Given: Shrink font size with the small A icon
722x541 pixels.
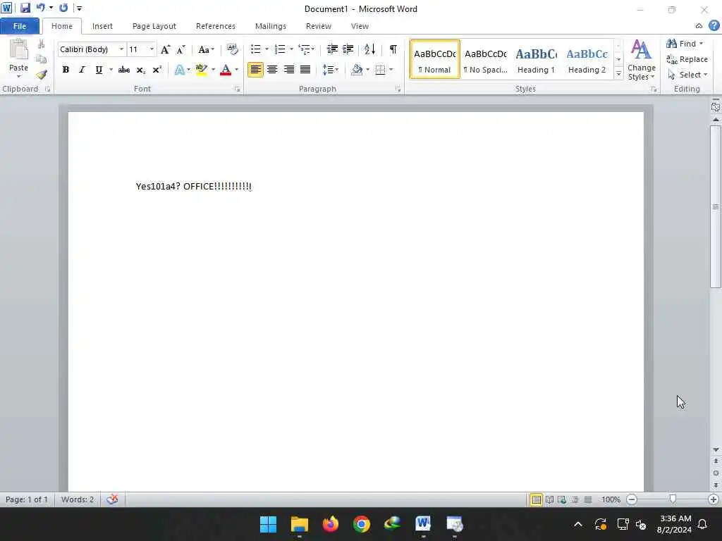Looking at the screenshot, I should (x=180, y=50).
